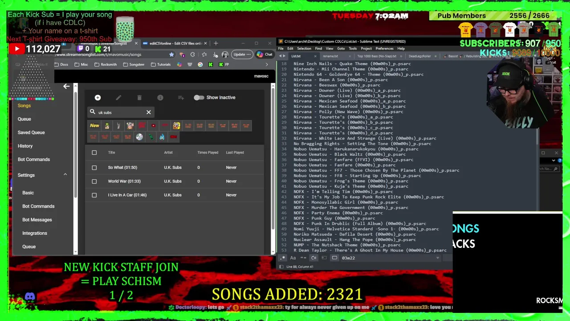570x321 pixels.
Task: Open Saved Queue in sidebar
Action: point(31,132)
